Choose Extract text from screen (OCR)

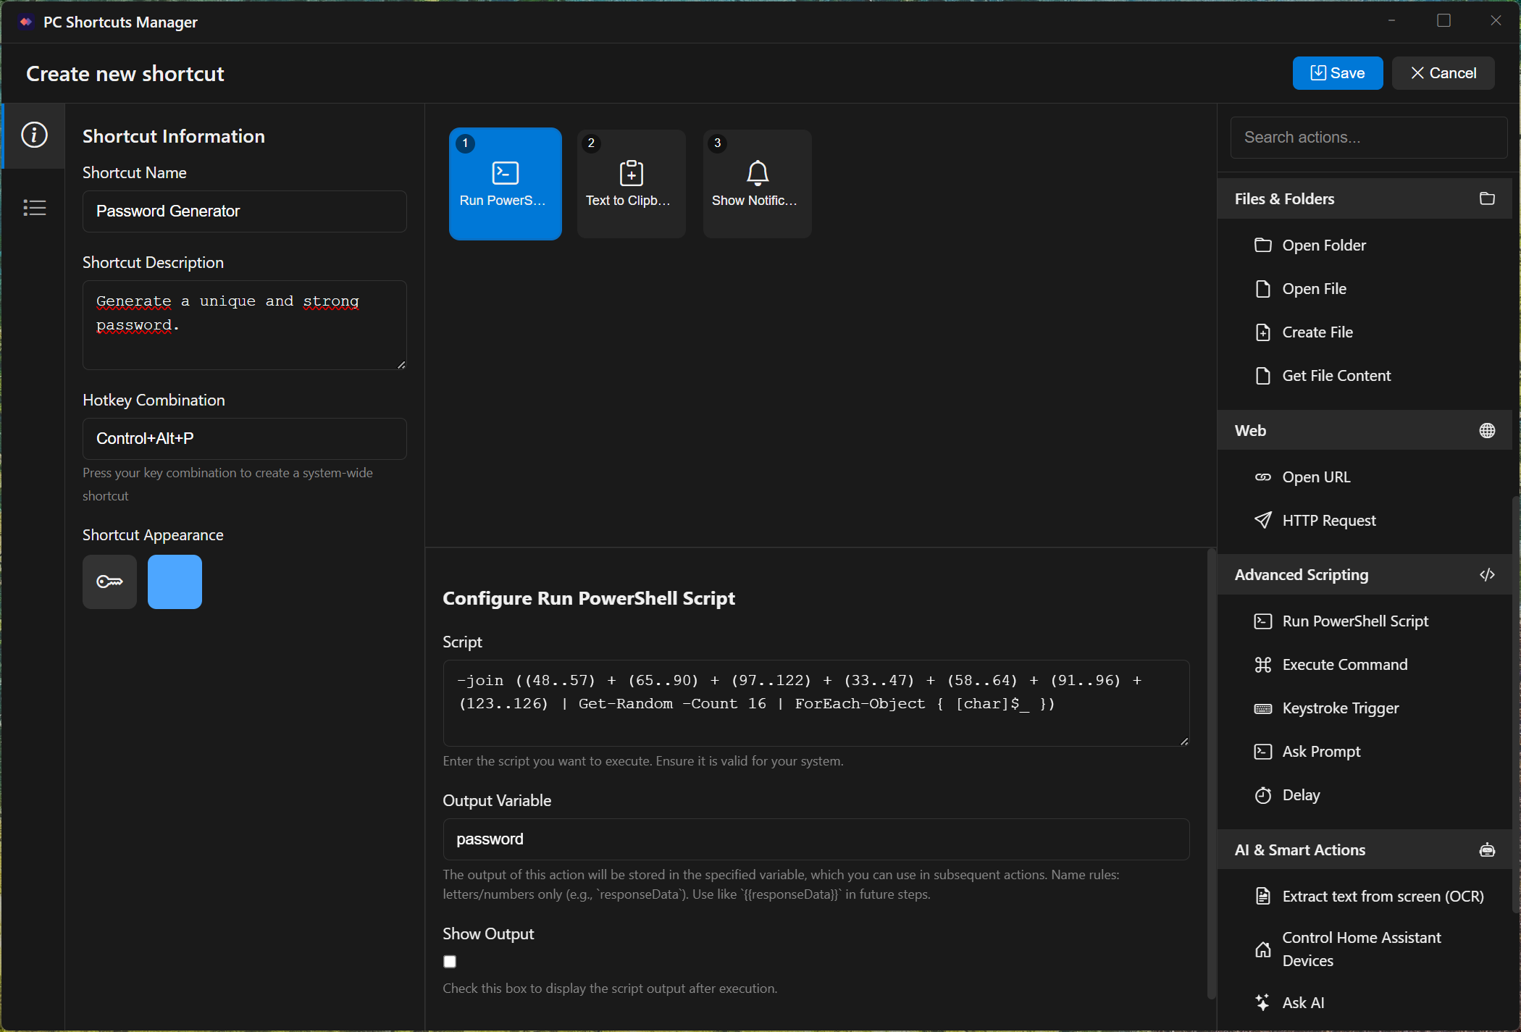(1382, 897)
